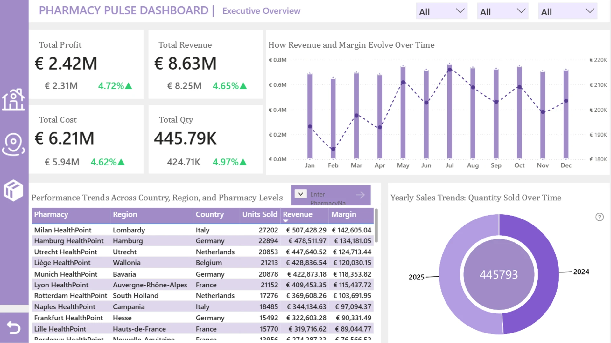Click the Total Profit green up arrow
Viewport: 611px width, 343px height.
click(129, 86)
